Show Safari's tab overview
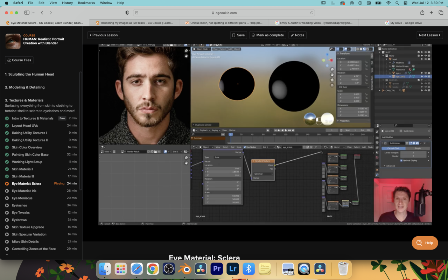This screenshot has width=448, height=280. coord(441,13)
